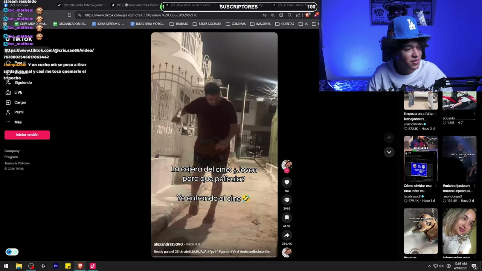Image resolution: width=482 pixels, height=271 pixels.
Task: Open the Company footer link
Action: point(12,151)
